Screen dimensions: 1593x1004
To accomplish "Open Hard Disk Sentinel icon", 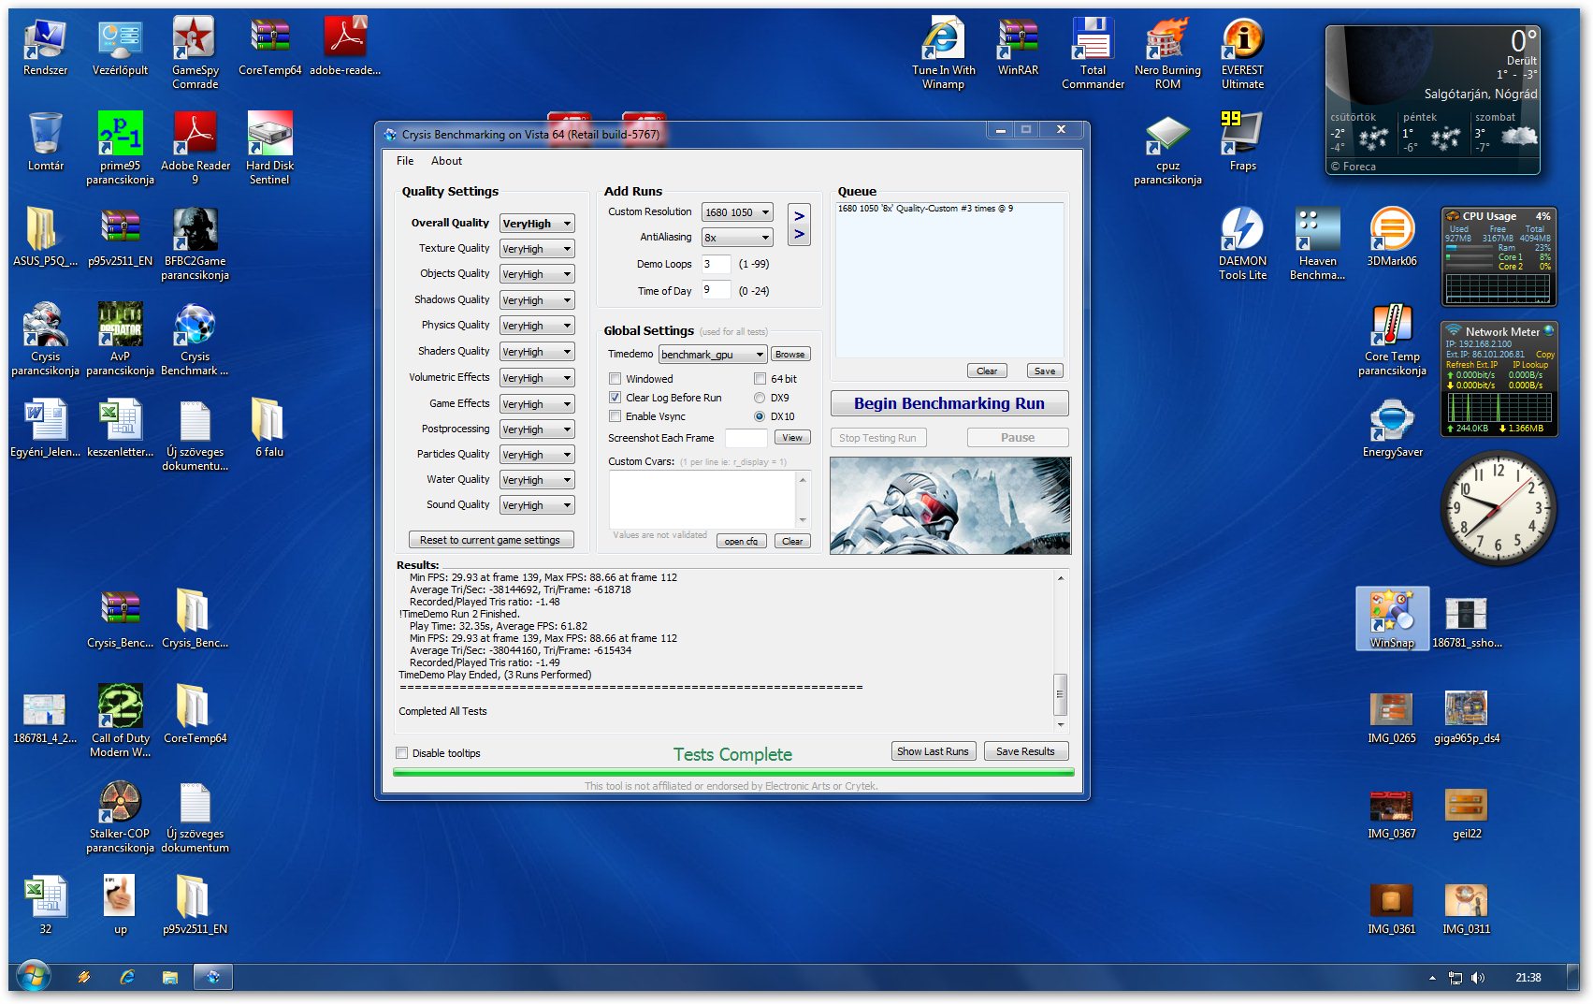I will 269,148.
